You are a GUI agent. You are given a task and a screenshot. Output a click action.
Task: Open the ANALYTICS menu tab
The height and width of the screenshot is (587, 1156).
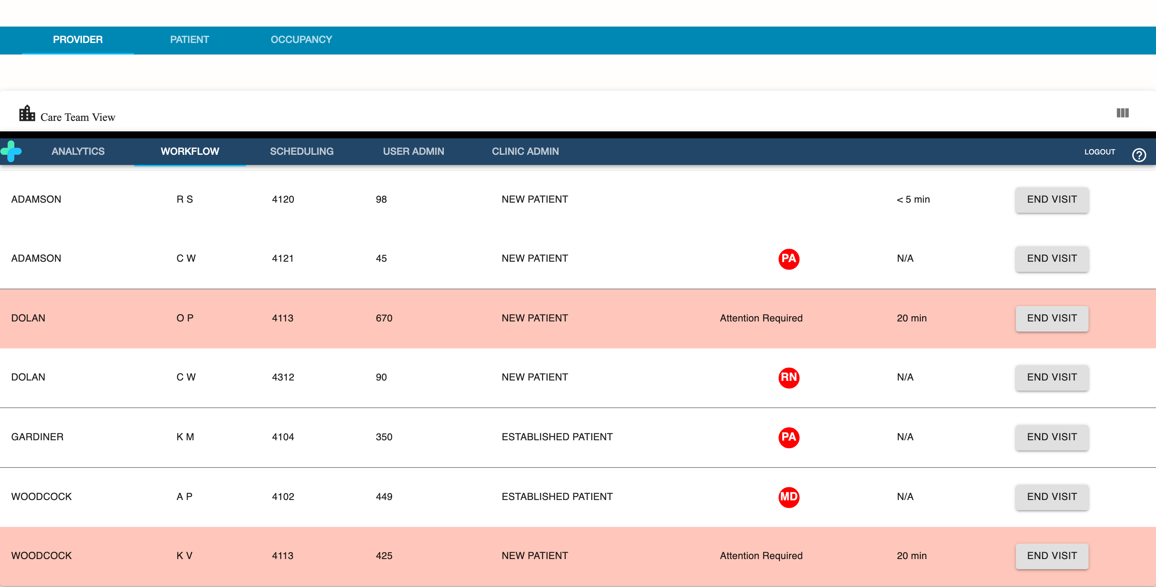point(78,152)
